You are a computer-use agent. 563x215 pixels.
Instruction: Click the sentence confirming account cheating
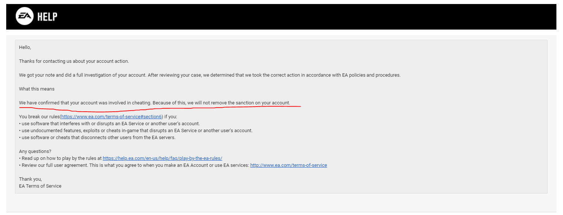154,103
